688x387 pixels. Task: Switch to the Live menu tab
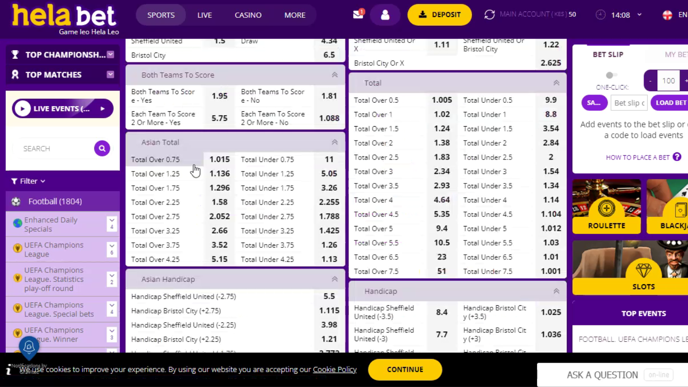tap(204, 15)
